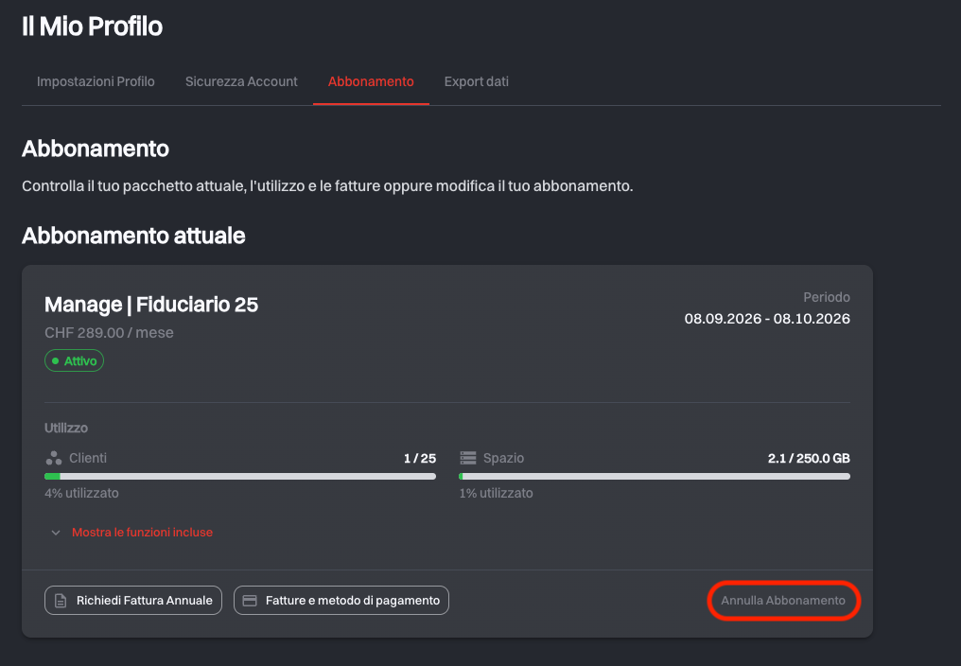Viewport: 961px width, 666px height.
Task: Click the Abbonamento attuale heading
Action: click(x=133, y=237)
